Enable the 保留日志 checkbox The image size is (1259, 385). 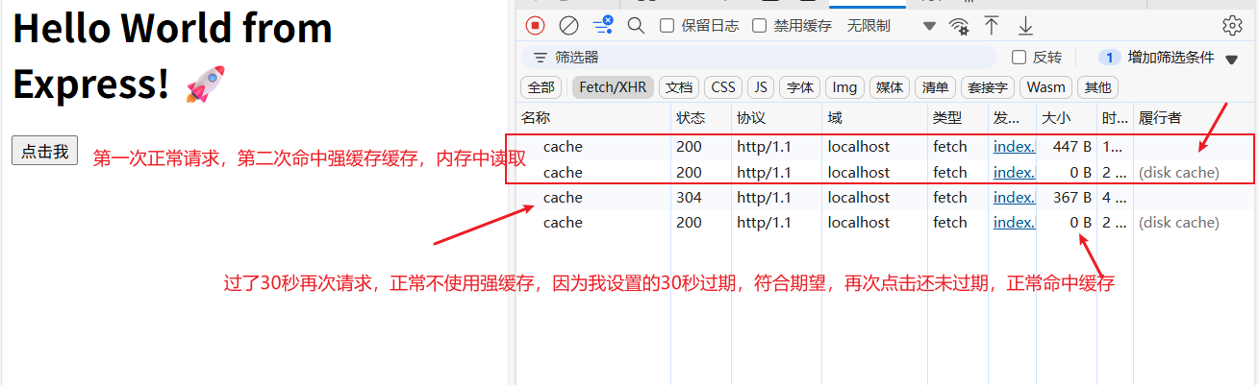[x=667, y=26]
